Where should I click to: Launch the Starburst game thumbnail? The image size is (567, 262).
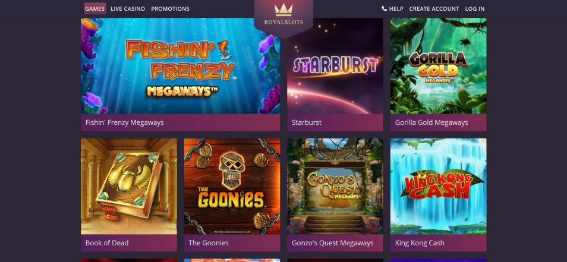tap(335, 66)
